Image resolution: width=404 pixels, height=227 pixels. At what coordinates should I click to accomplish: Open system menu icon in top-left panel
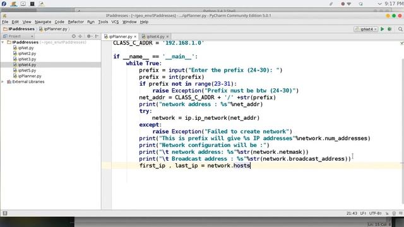[4, 4]
